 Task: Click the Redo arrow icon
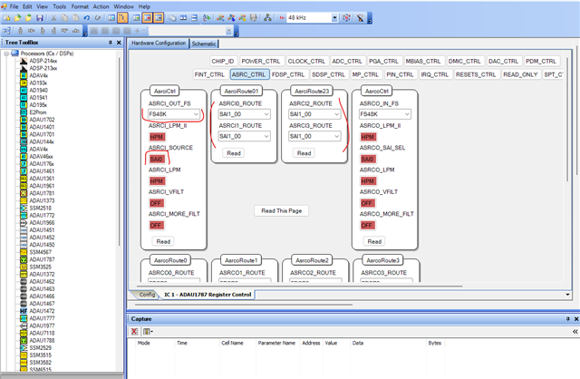pos(98,18)
